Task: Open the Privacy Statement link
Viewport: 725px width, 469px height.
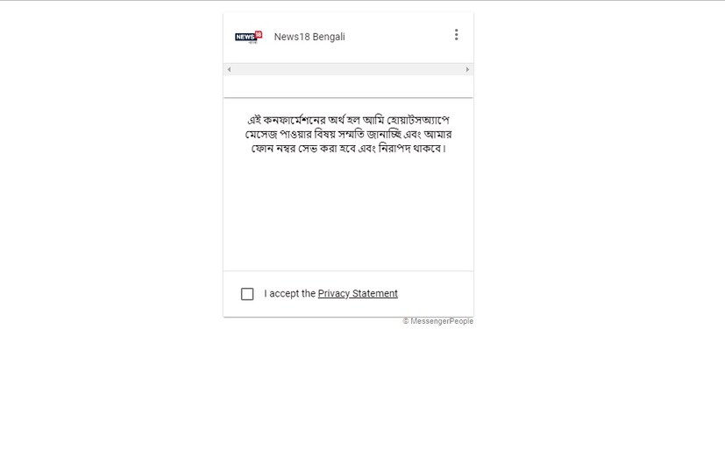Action: click(358, 294)
